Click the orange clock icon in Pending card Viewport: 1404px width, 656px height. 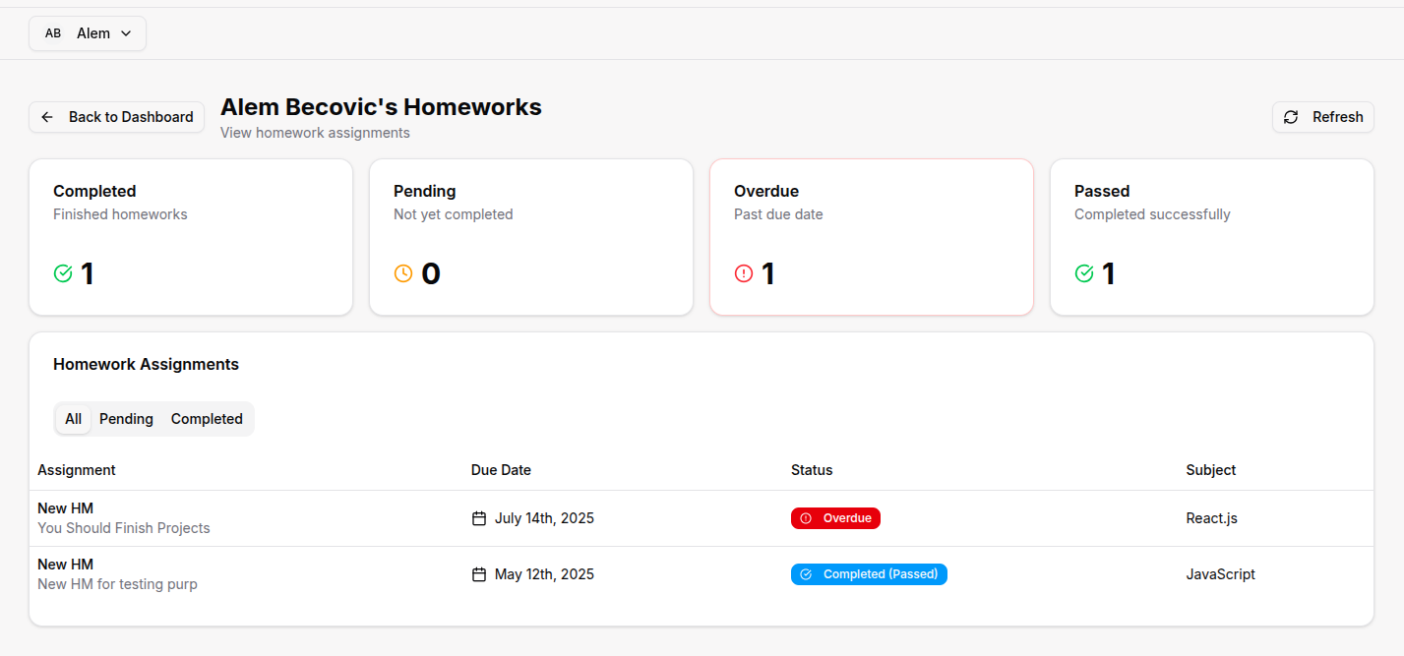(x=403, y=273)
